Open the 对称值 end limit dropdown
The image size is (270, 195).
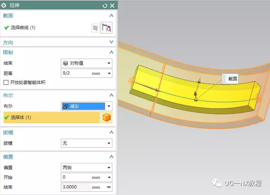coord(86,63)
